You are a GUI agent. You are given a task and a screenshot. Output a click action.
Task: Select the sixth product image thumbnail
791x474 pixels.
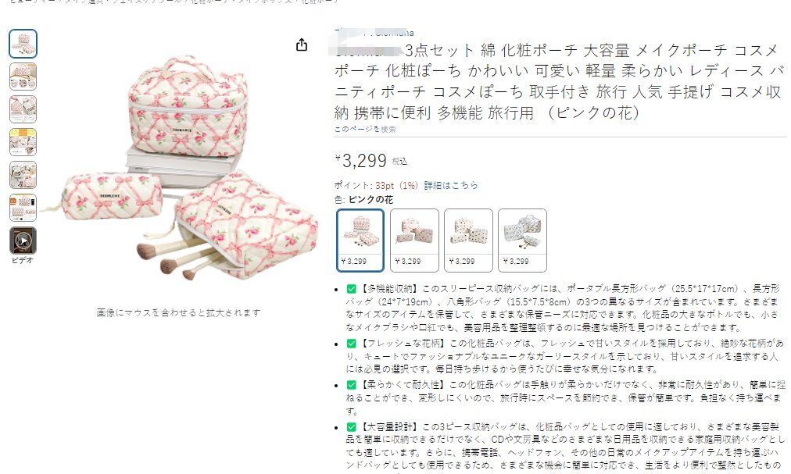click(x=23, y=208)
